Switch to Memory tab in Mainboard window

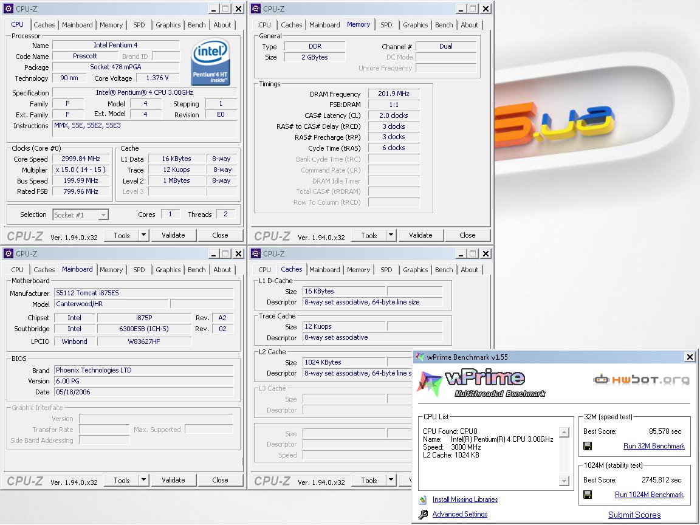(x=111, y=270)
